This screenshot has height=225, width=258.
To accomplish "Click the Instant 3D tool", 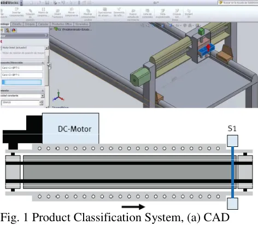I will pyautogui.click(x=189, y=14).
